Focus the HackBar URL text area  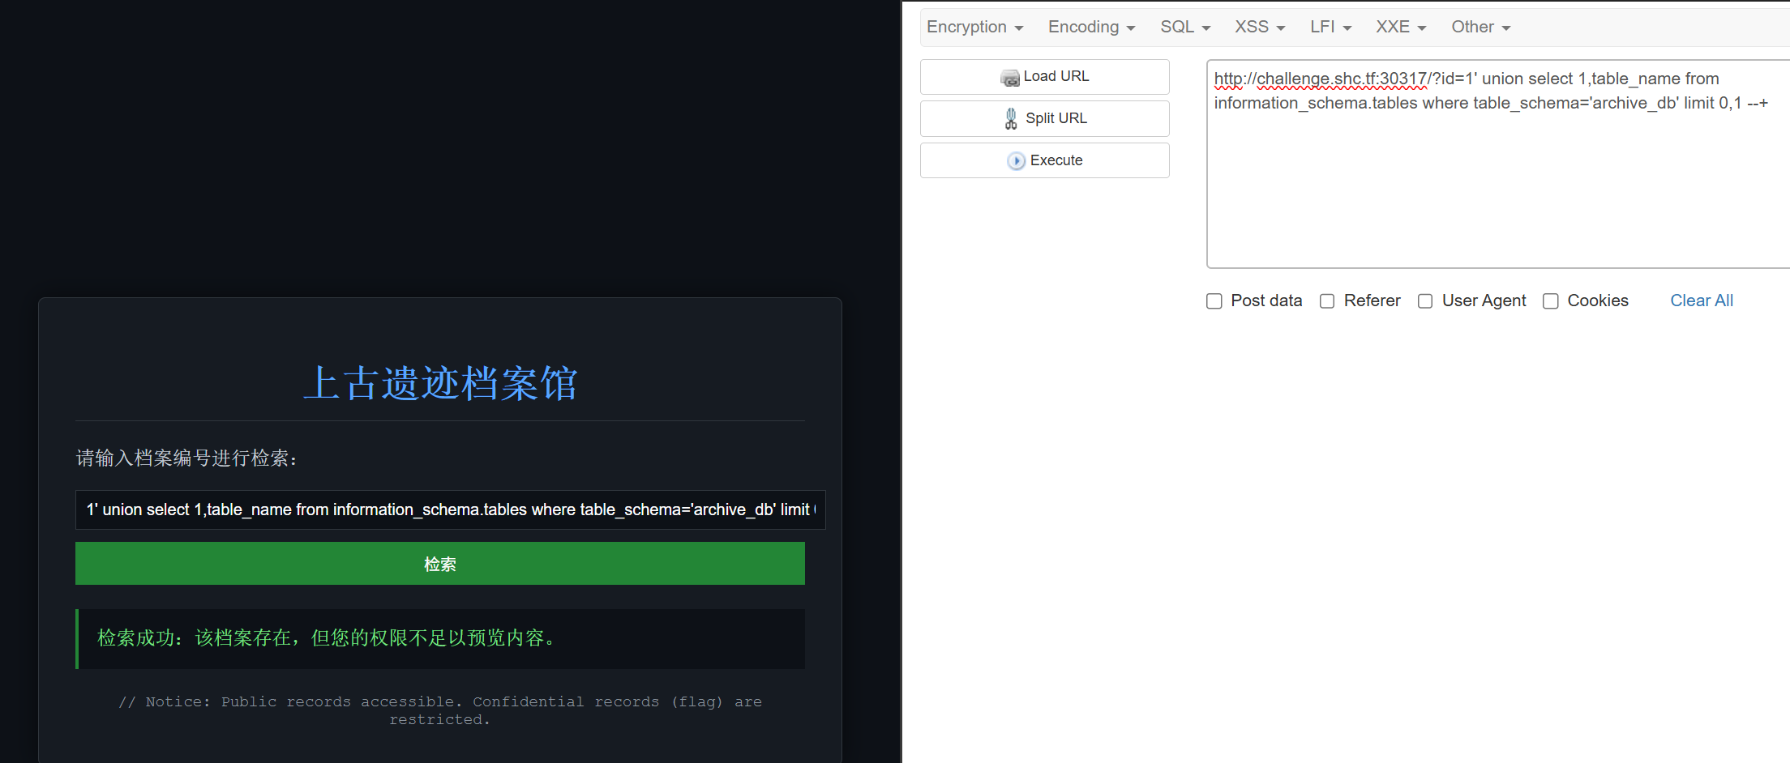click(x=1498, y=164)
